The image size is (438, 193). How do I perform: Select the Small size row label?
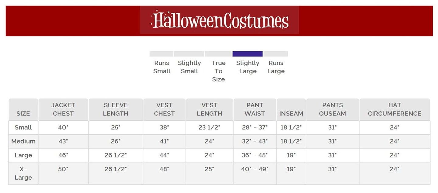click(23, 127)
